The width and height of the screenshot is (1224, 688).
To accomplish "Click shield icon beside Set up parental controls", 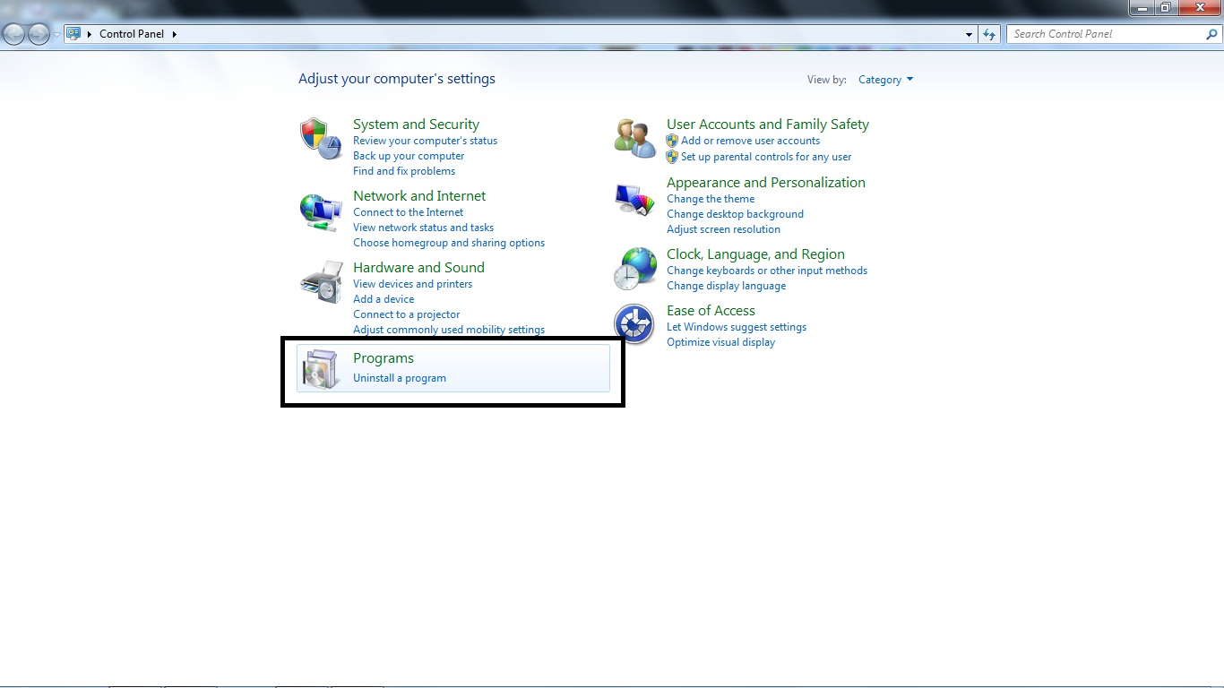I will point(673,157).
